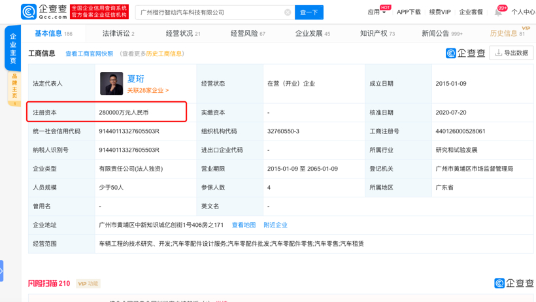Open 历史工商信息 link
The image size is (536, 302).
163,54
